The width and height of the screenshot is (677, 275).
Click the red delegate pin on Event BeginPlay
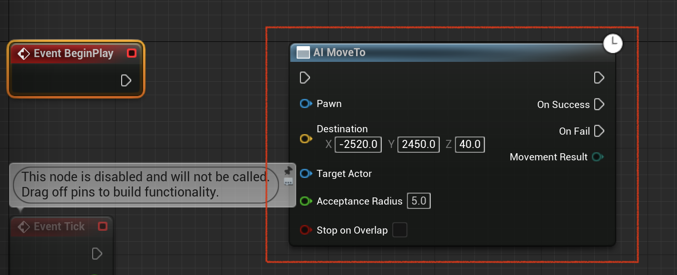(132, 53)
